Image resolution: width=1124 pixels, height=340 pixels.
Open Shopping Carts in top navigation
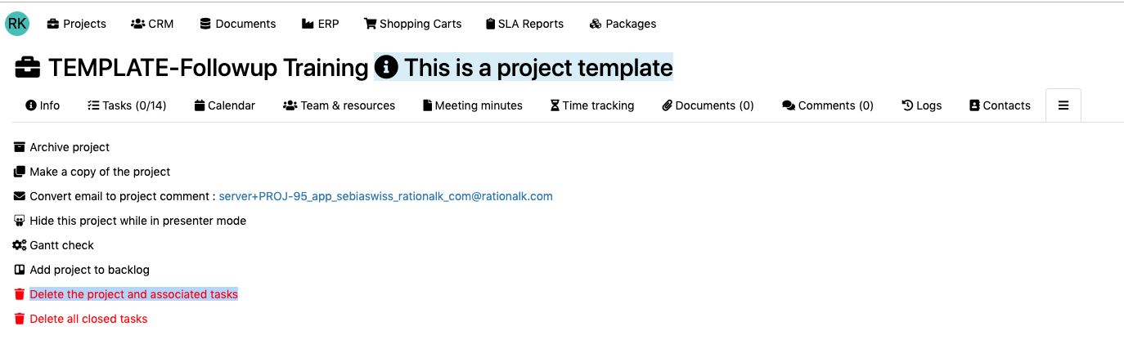pyautogui.click(x=413, y=24)
